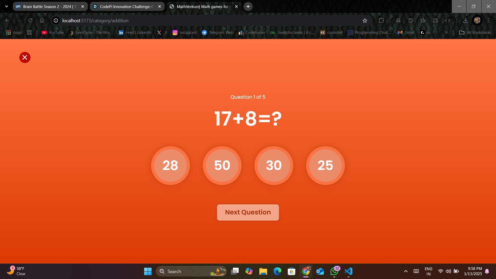The height and width of the screenshot is (279, 496).
Task: Switch to Brain Battle Season 2 tab
Action: pyautogui.click(x=48, y=6)
